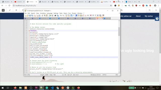The height and width of the screenshot is (90, 161).
Task: Click the INS indicator in status bar
Action: 117,75
